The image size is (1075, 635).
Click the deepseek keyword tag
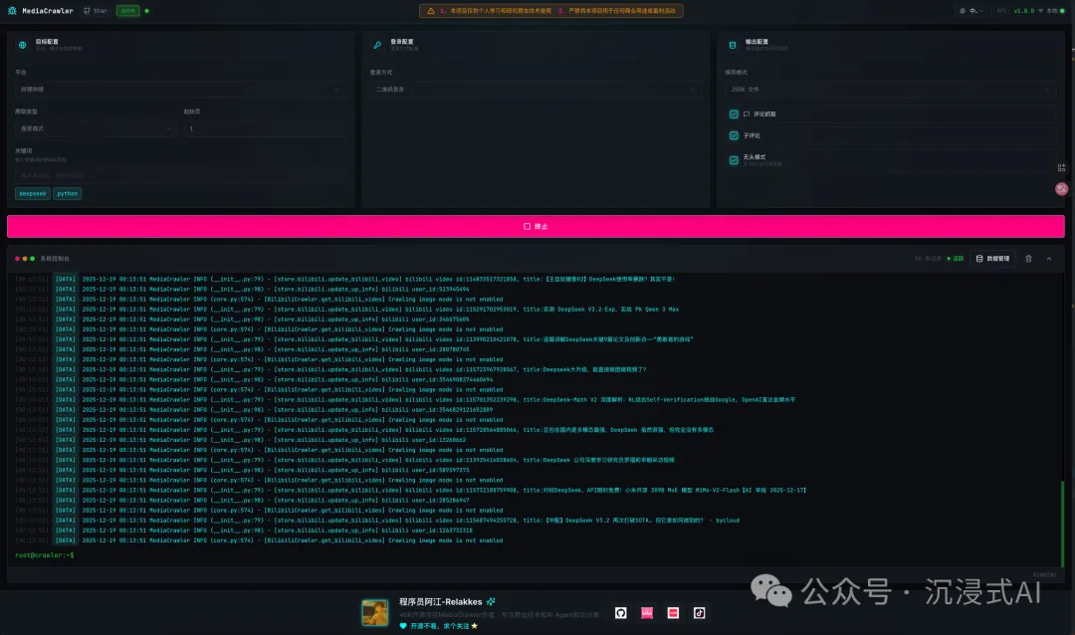32,193
